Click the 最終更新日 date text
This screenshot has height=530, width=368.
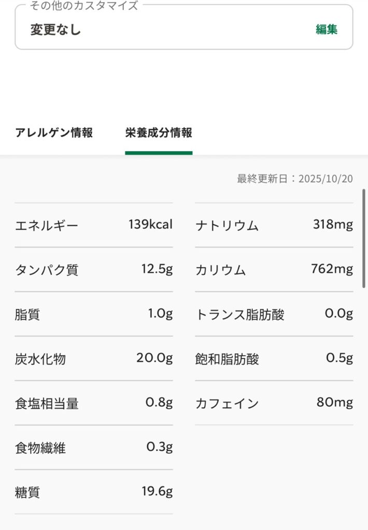(294, 179)
